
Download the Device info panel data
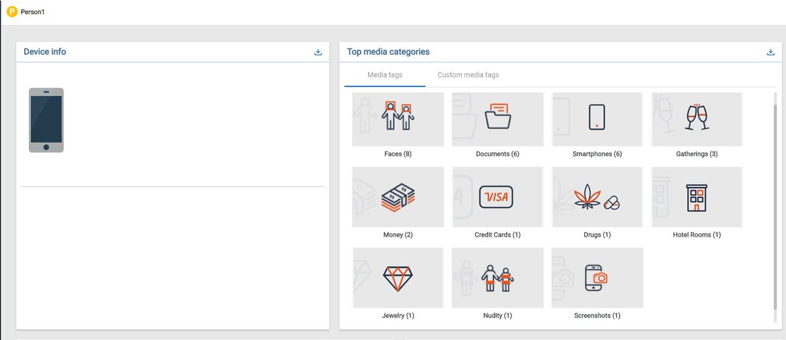318,52
